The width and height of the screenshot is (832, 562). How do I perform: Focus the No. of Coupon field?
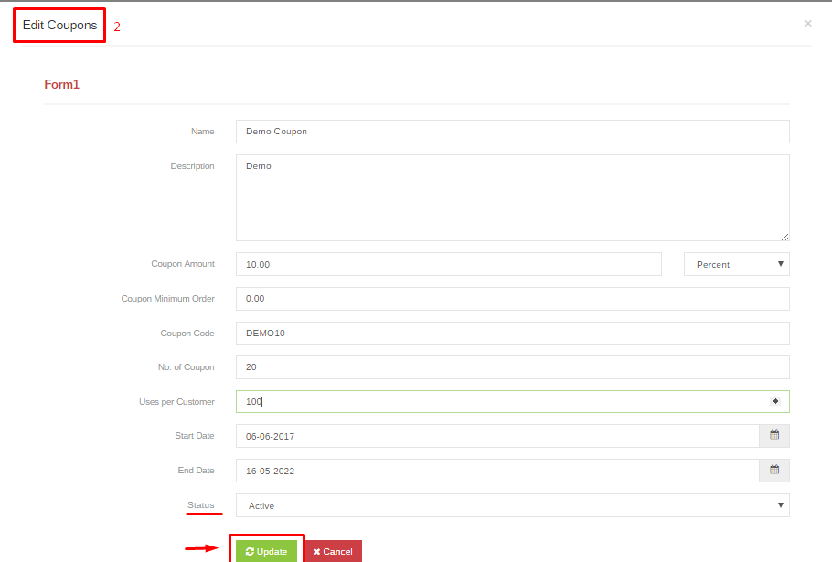pyautogui.click(x=513, y=366)
